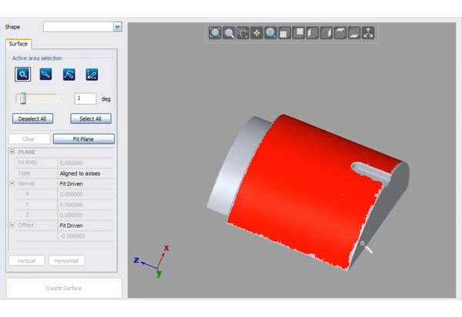This screenshot has height=317, width=462.
Task: Choose the second active area selection tool
Action: tap(45, 75)
